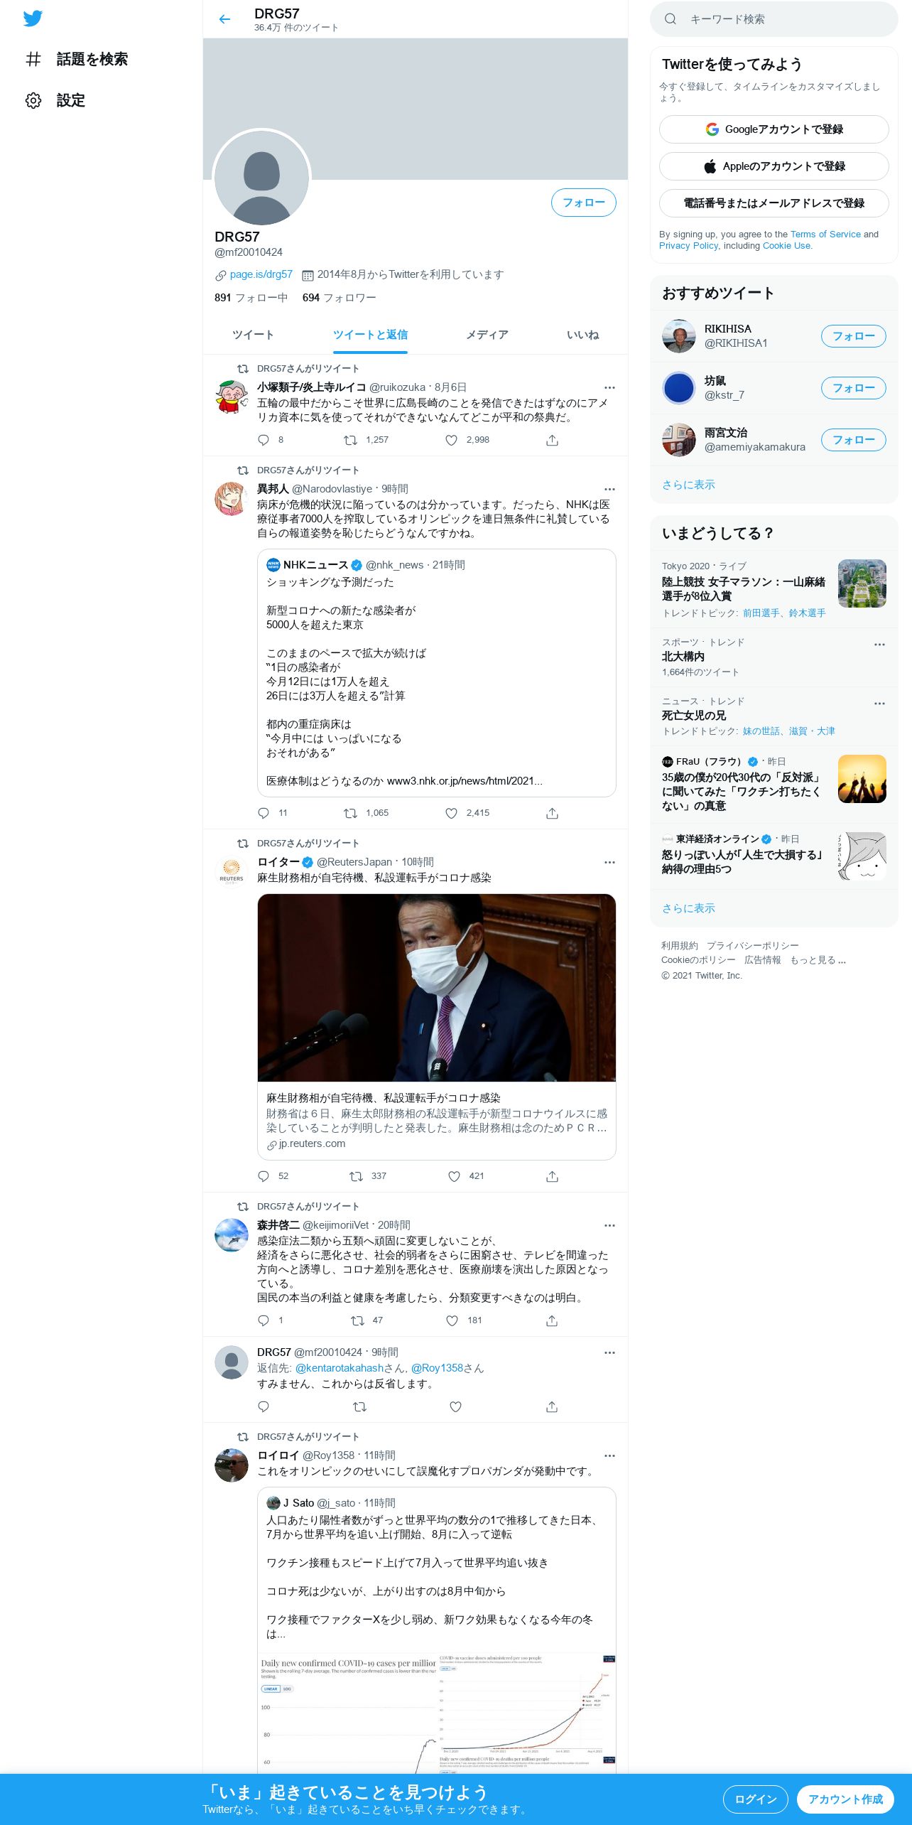Open the Terms of Service link

click(825, 234)
